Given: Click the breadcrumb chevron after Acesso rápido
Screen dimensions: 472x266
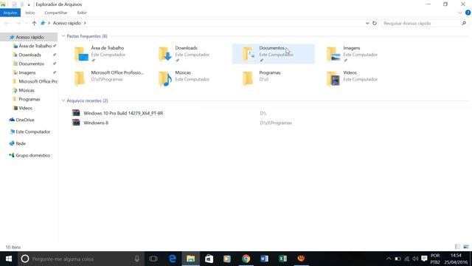Looking at the screenshot, I should [x=85, y=23].
